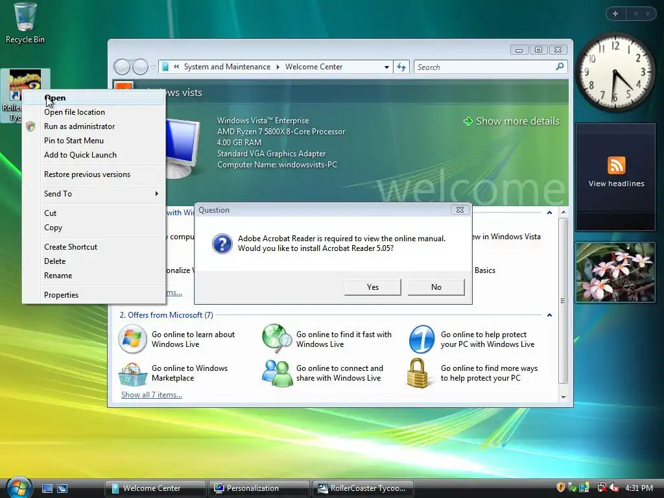Click scrollbar up arrow in Welcome Center

(x=563, y=212)
